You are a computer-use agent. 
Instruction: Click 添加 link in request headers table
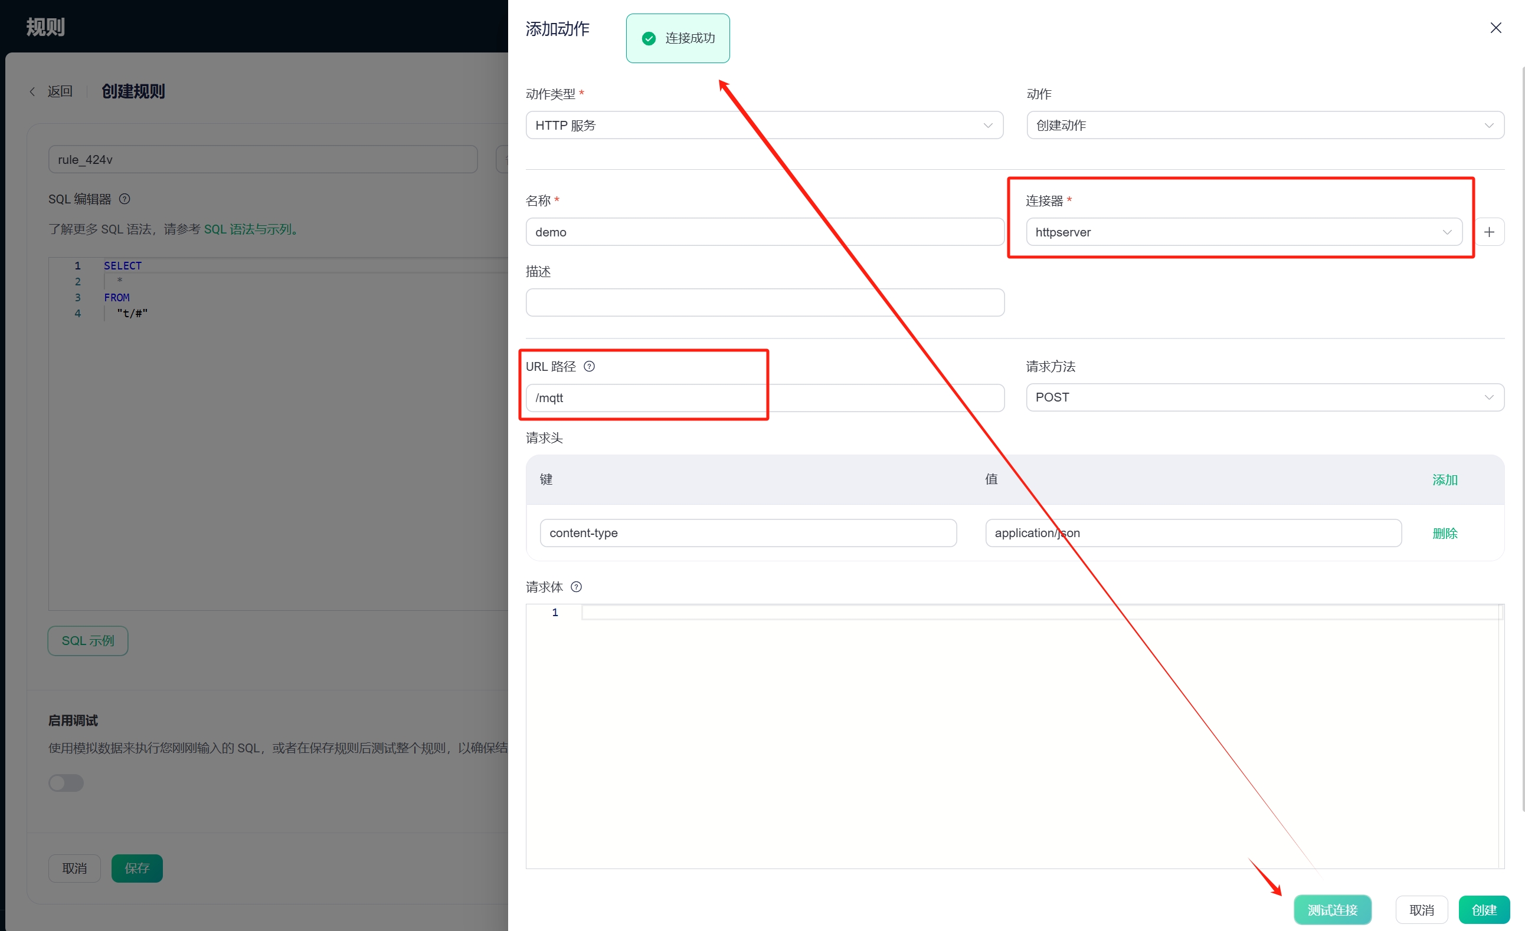[1444, 480]
